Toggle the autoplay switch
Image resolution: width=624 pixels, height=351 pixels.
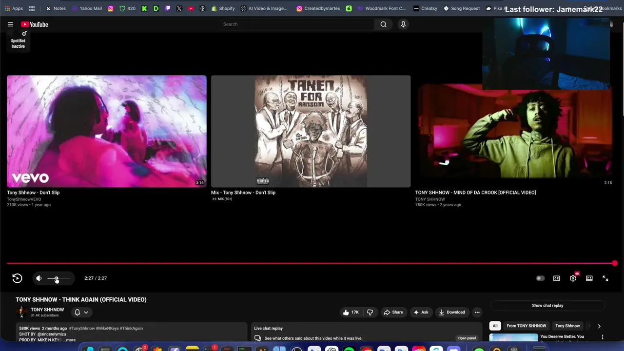pos(540,278)
